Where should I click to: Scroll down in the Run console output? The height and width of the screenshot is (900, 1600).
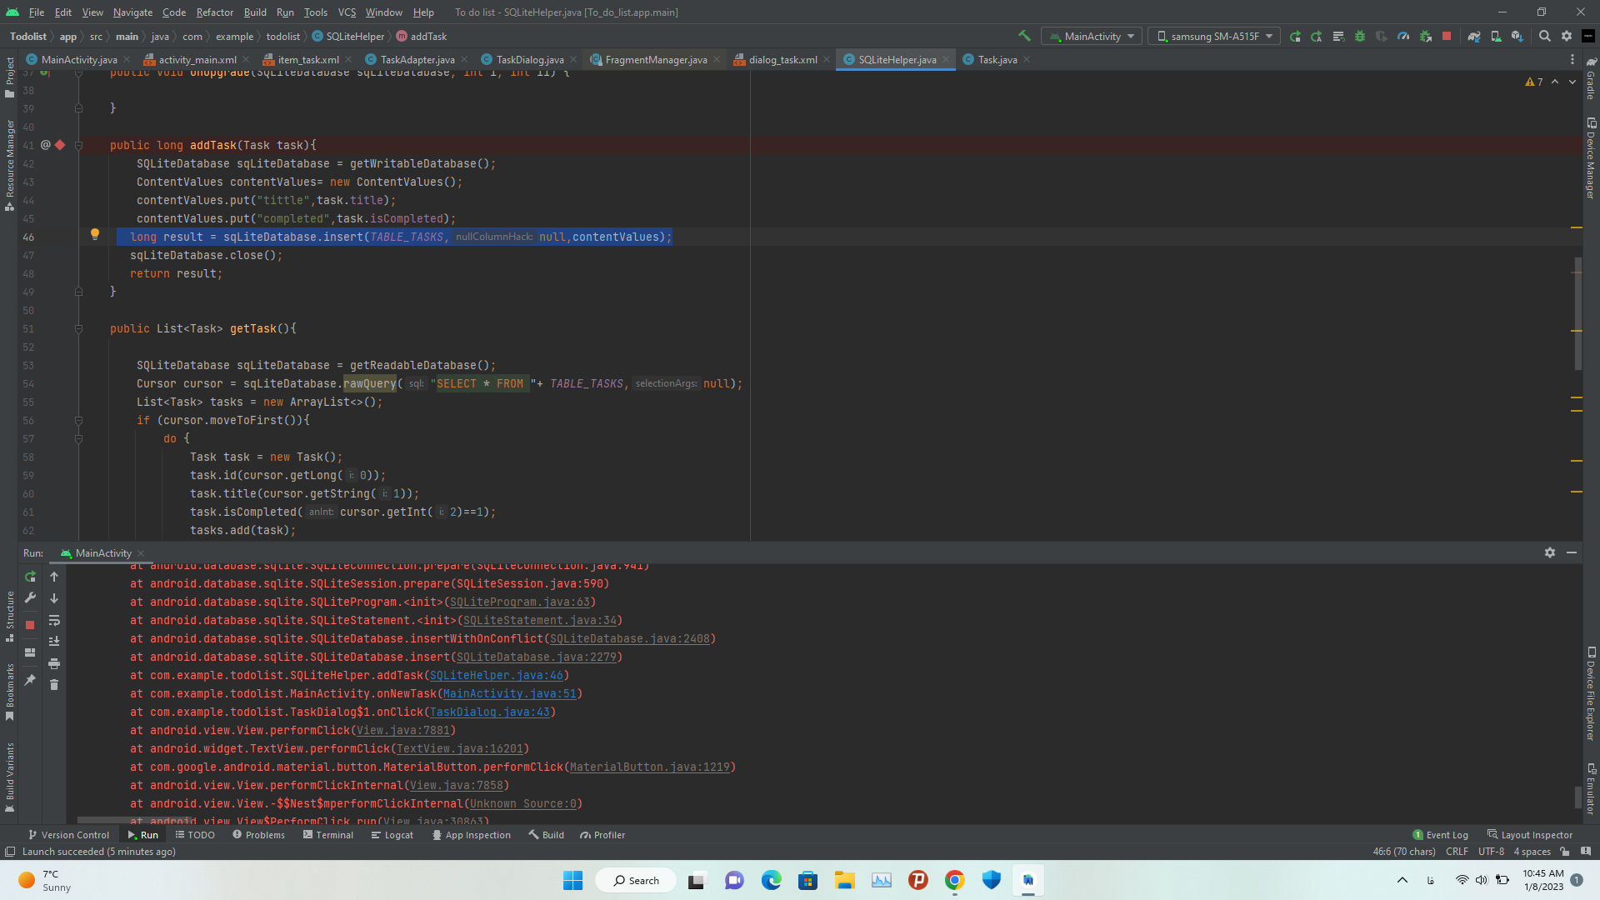52,597
